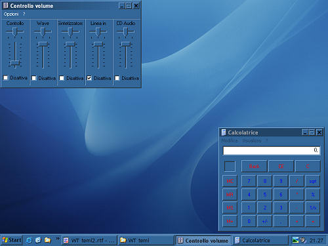Screen dimensions: 328x246
Task: Click the system clock showing 21.27
Action: tap(316, 241)
